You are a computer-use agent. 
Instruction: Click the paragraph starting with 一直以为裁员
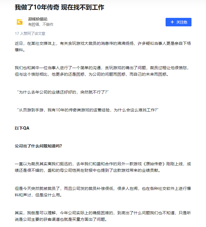tap(103, 167)
